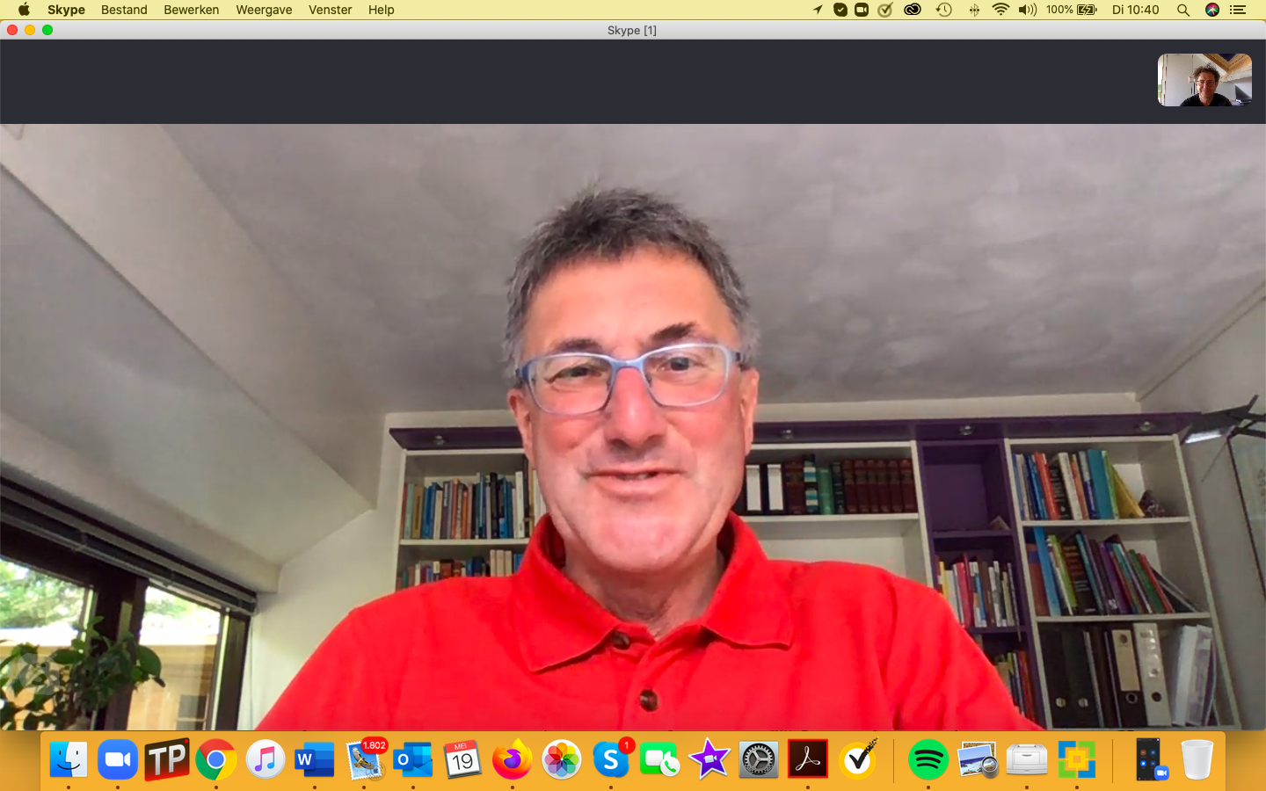The image size is (1266, 791).
Task: Open Adobe Acrobat in the dock
Action: point(808,759)
